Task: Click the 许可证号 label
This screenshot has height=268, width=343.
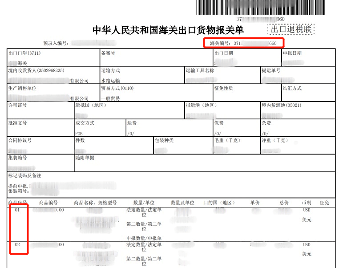Action: pos(17,106)
